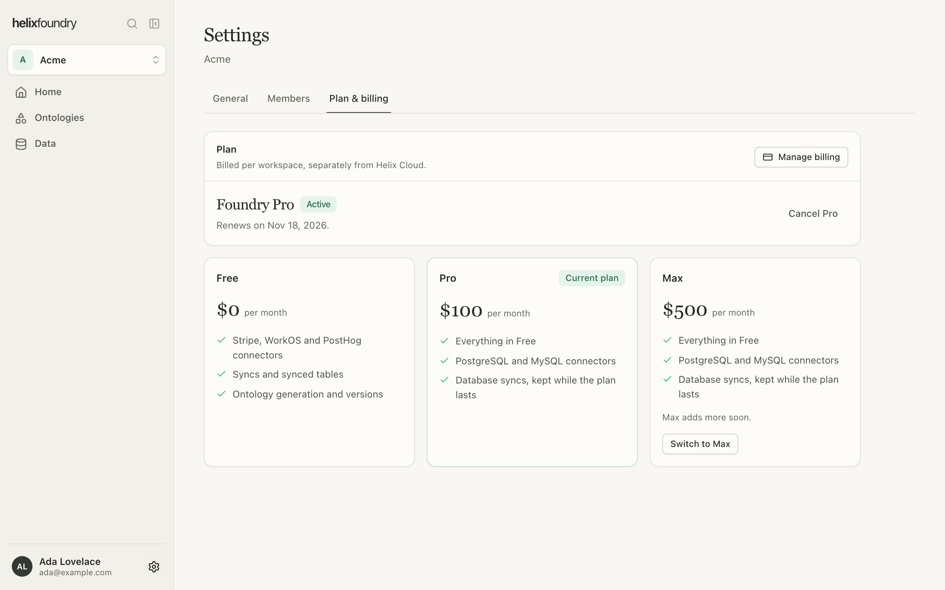The height and width of the screenshot is (590, 945).
Task: Open the Home navigation item
Action: (87, 92)
